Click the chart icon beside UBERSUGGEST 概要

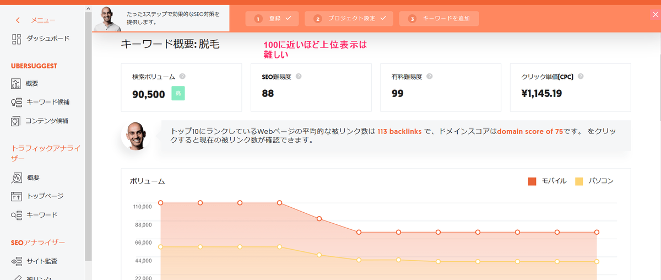click(16, 84)
